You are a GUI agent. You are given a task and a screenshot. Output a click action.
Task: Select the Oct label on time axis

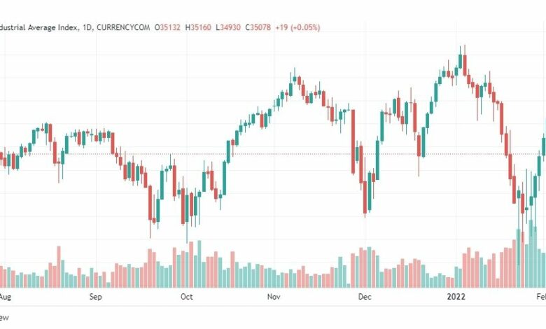coord(187,297)
